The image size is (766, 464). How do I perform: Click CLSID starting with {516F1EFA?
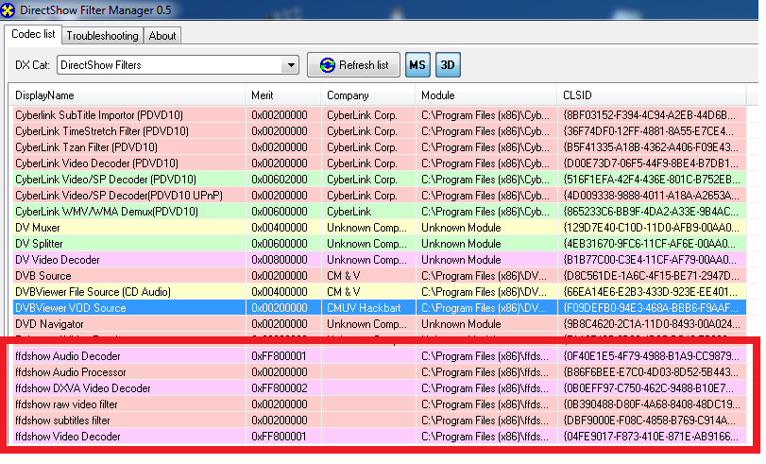(x=651, y=180)
